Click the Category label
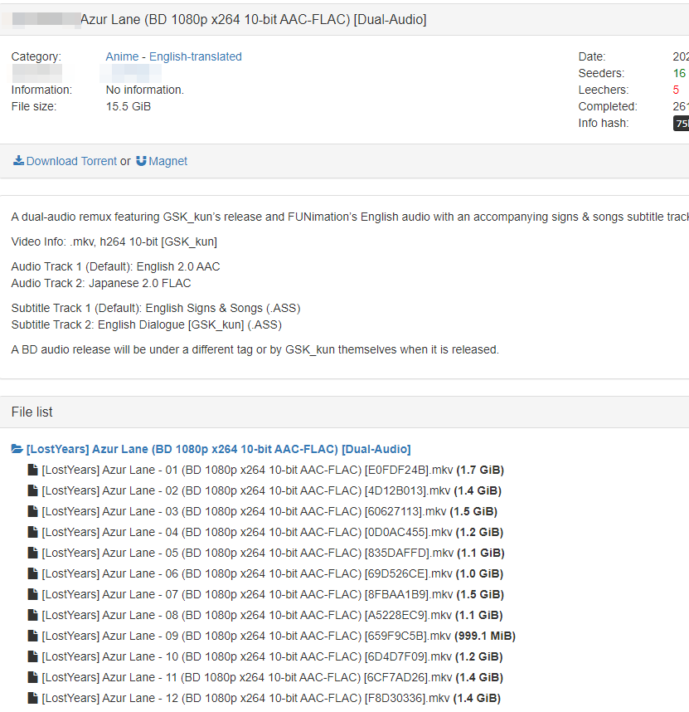The height and width of the screenshot is (712, 689). coord(36,56)
